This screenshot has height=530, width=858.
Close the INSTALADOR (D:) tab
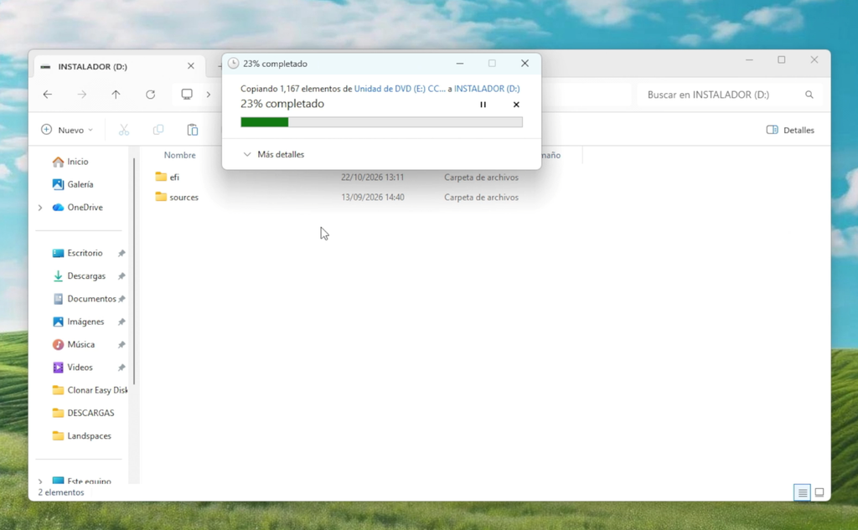pos(190,66)
